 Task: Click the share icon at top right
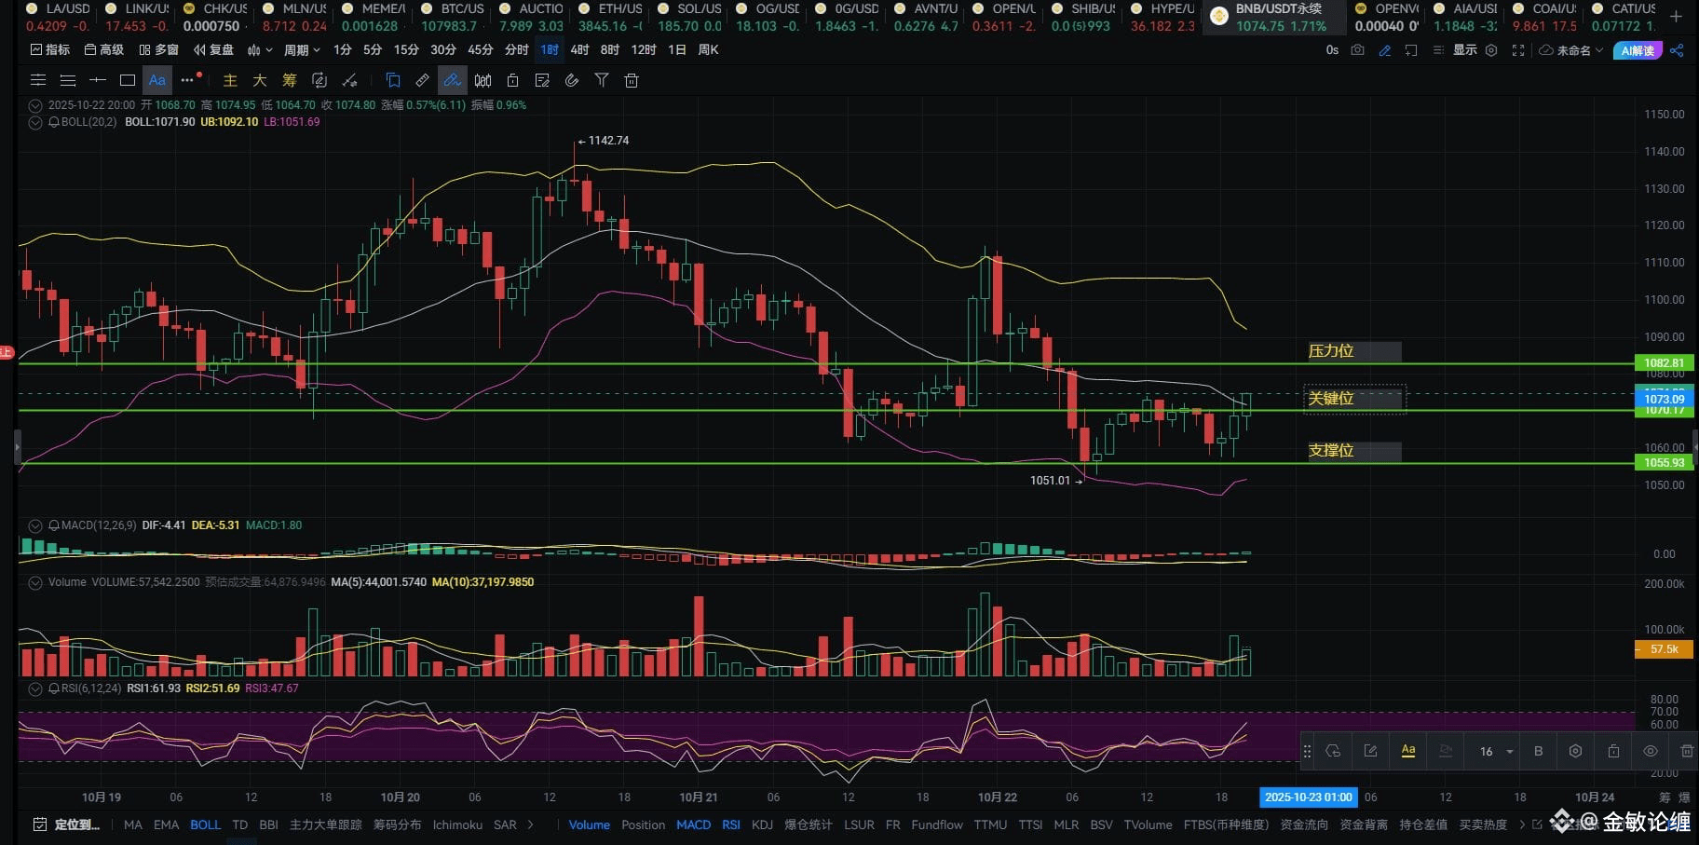tap(1677, 50)
